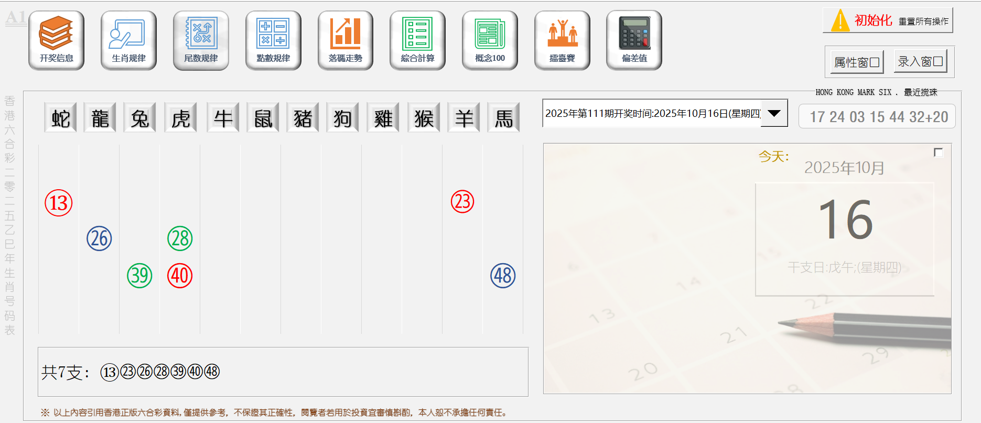Open the 綜合計算 checklist icon
Image resolution: width=981 pixels, height=423 pixels.
pyautogui.click(x=417, y=40)
